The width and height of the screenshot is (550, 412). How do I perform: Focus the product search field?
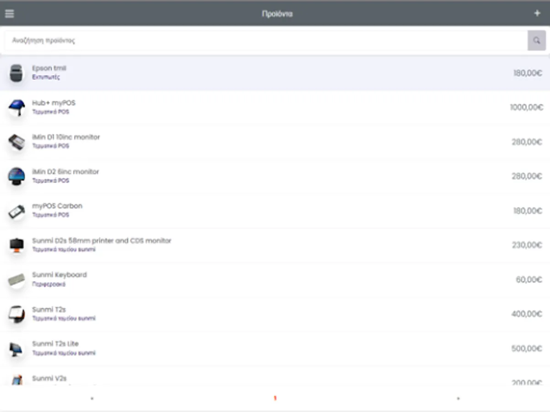coord(266,41)
